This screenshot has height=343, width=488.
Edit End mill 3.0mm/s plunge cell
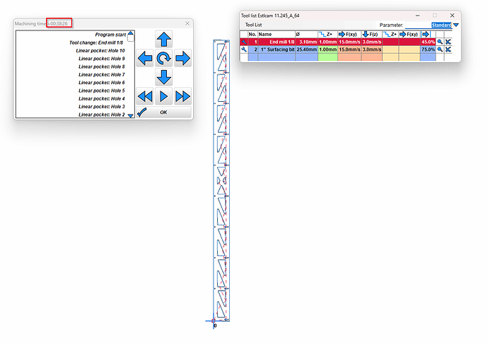pos(371,42)
